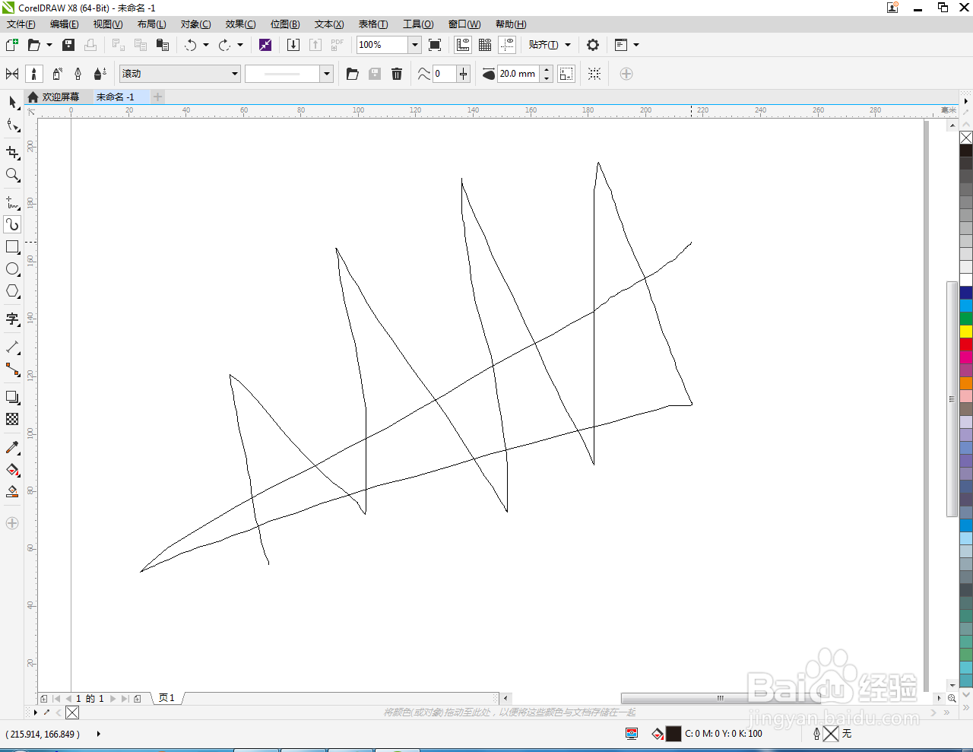This screenshot has height=752, width=973.
Task: Select the Interactive Fill tool
Action: pyautogui.click(x=12, y=470)
